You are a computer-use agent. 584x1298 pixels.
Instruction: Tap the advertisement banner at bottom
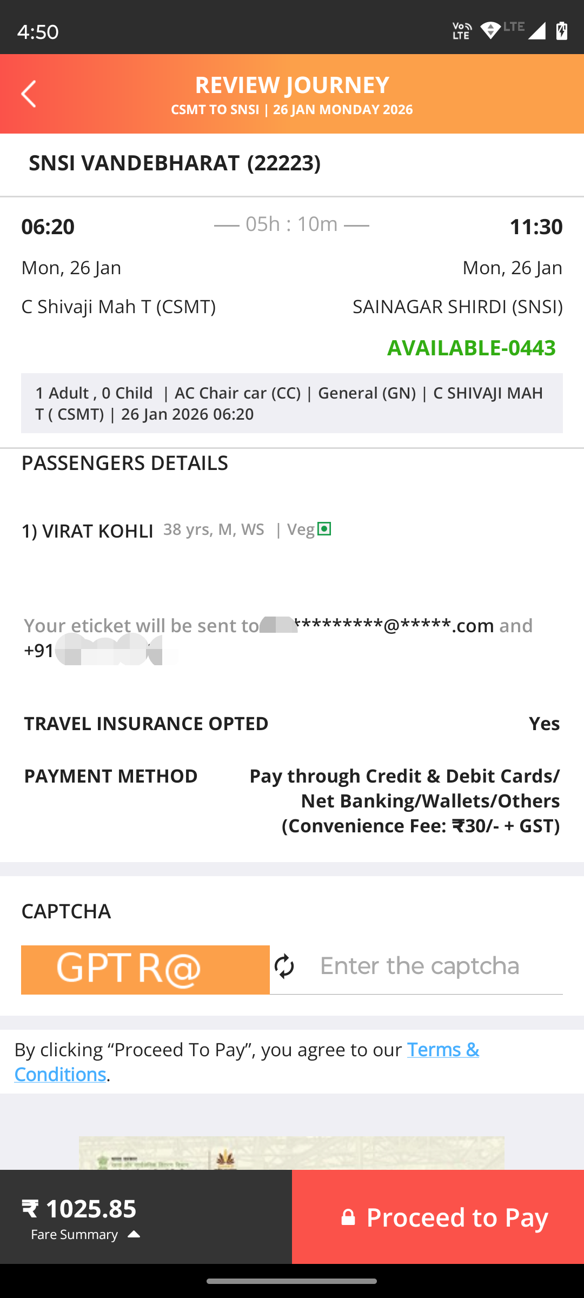click(x=292, y=1153)
